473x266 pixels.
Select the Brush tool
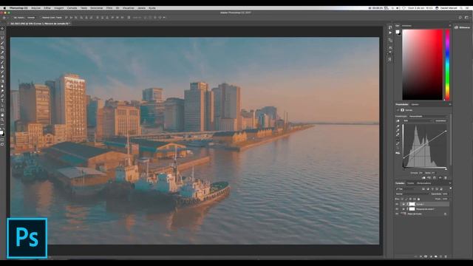point(2,62)
